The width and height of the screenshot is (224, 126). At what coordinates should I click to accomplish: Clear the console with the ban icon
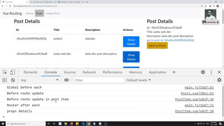13,80
